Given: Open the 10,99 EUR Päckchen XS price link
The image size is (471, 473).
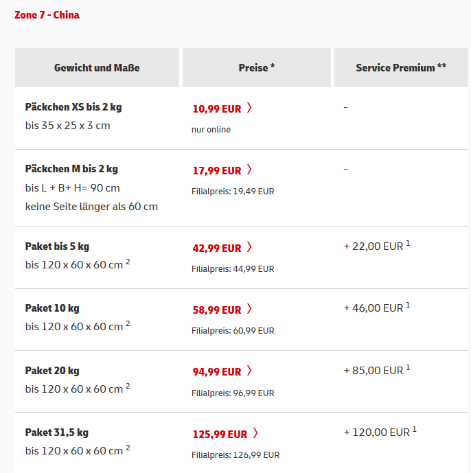Looking at the screenshot, I should click(217, 109).
